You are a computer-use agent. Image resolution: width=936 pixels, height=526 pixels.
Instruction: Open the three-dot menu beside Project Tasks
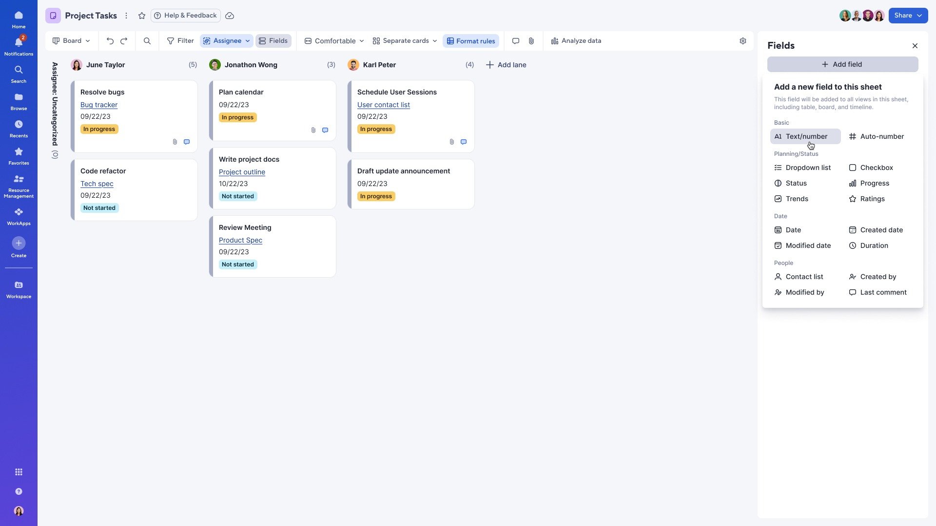coord(126,16)
